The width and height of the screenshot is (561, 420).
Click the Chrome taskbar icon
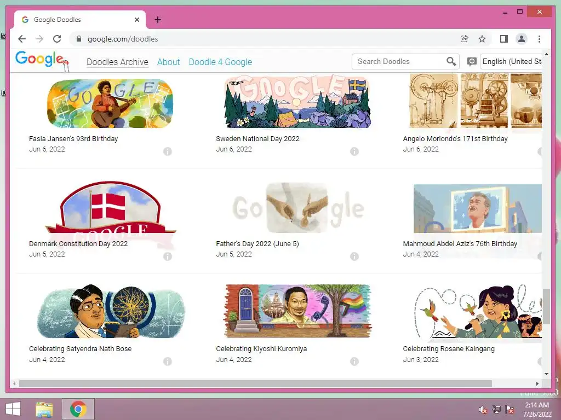78,409
